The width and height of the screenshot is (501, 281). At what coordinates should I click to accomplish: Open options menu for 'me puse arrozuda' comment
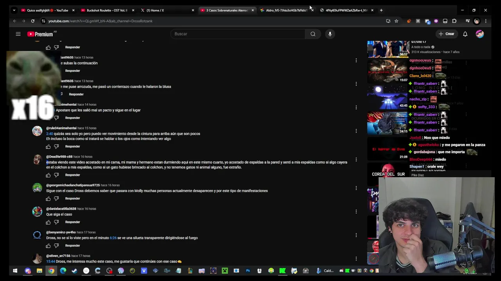click(356, 84)
